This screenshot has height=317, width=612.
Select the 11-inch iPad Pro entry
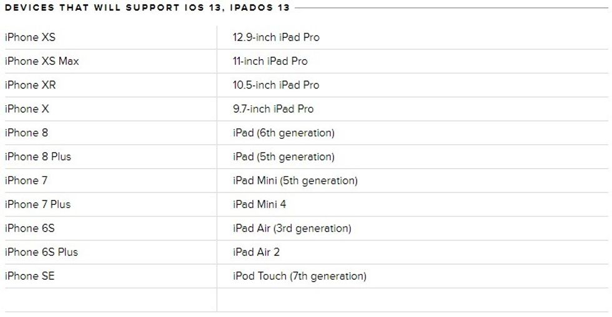(270, 61)
